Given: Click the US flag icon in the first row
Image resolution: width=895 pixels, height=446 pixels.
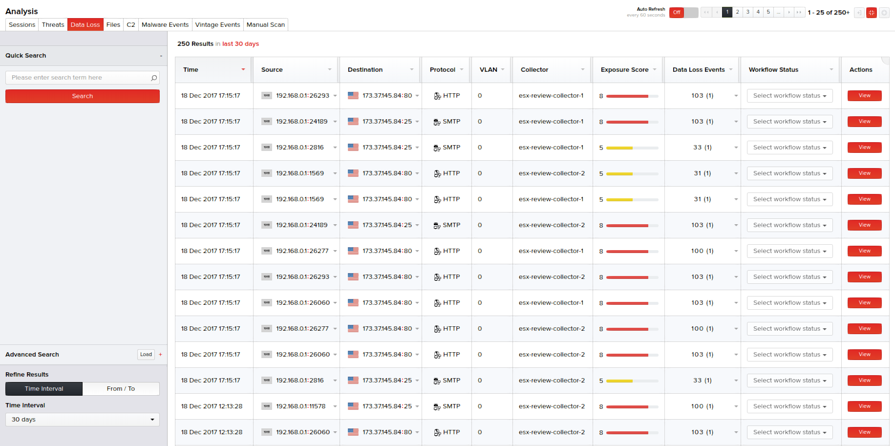Looking at the screenshot, I should tap(353, 96).
